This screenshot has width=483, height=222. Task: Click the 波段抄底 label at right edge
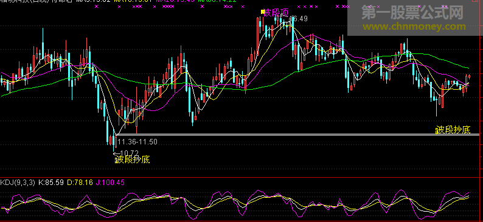coord(453,130)
